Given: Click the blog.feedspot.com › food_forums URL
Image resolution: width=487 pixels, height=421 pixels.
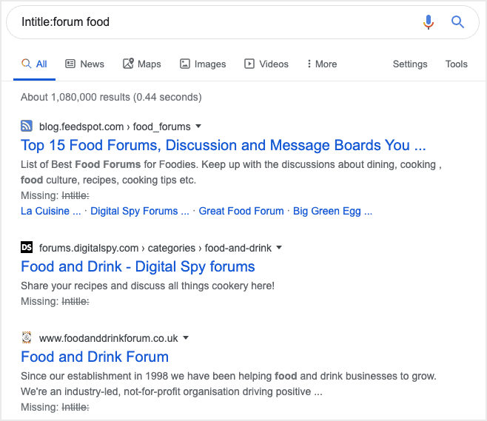Looking at the screenshot, I should pyautogui.click(x=115, y=127).
